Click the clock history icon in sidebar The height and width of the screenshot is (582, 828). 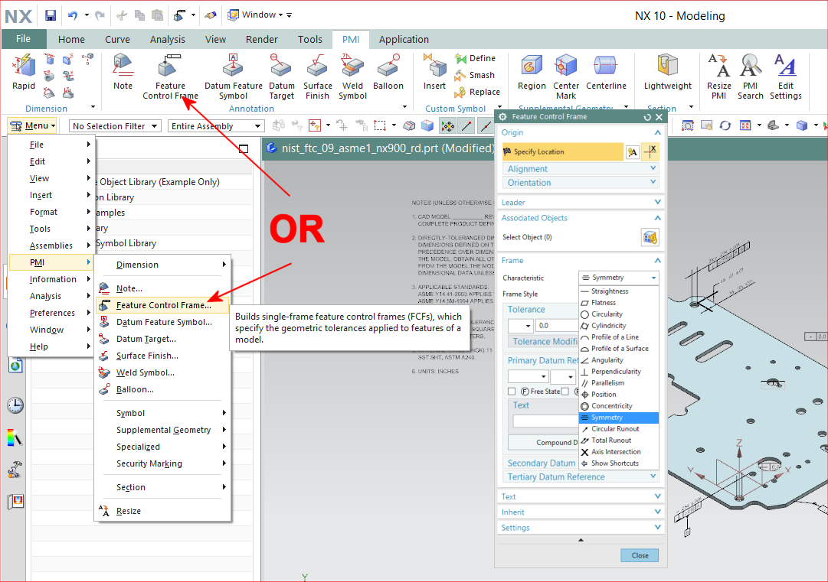click(x=15, y=405)
